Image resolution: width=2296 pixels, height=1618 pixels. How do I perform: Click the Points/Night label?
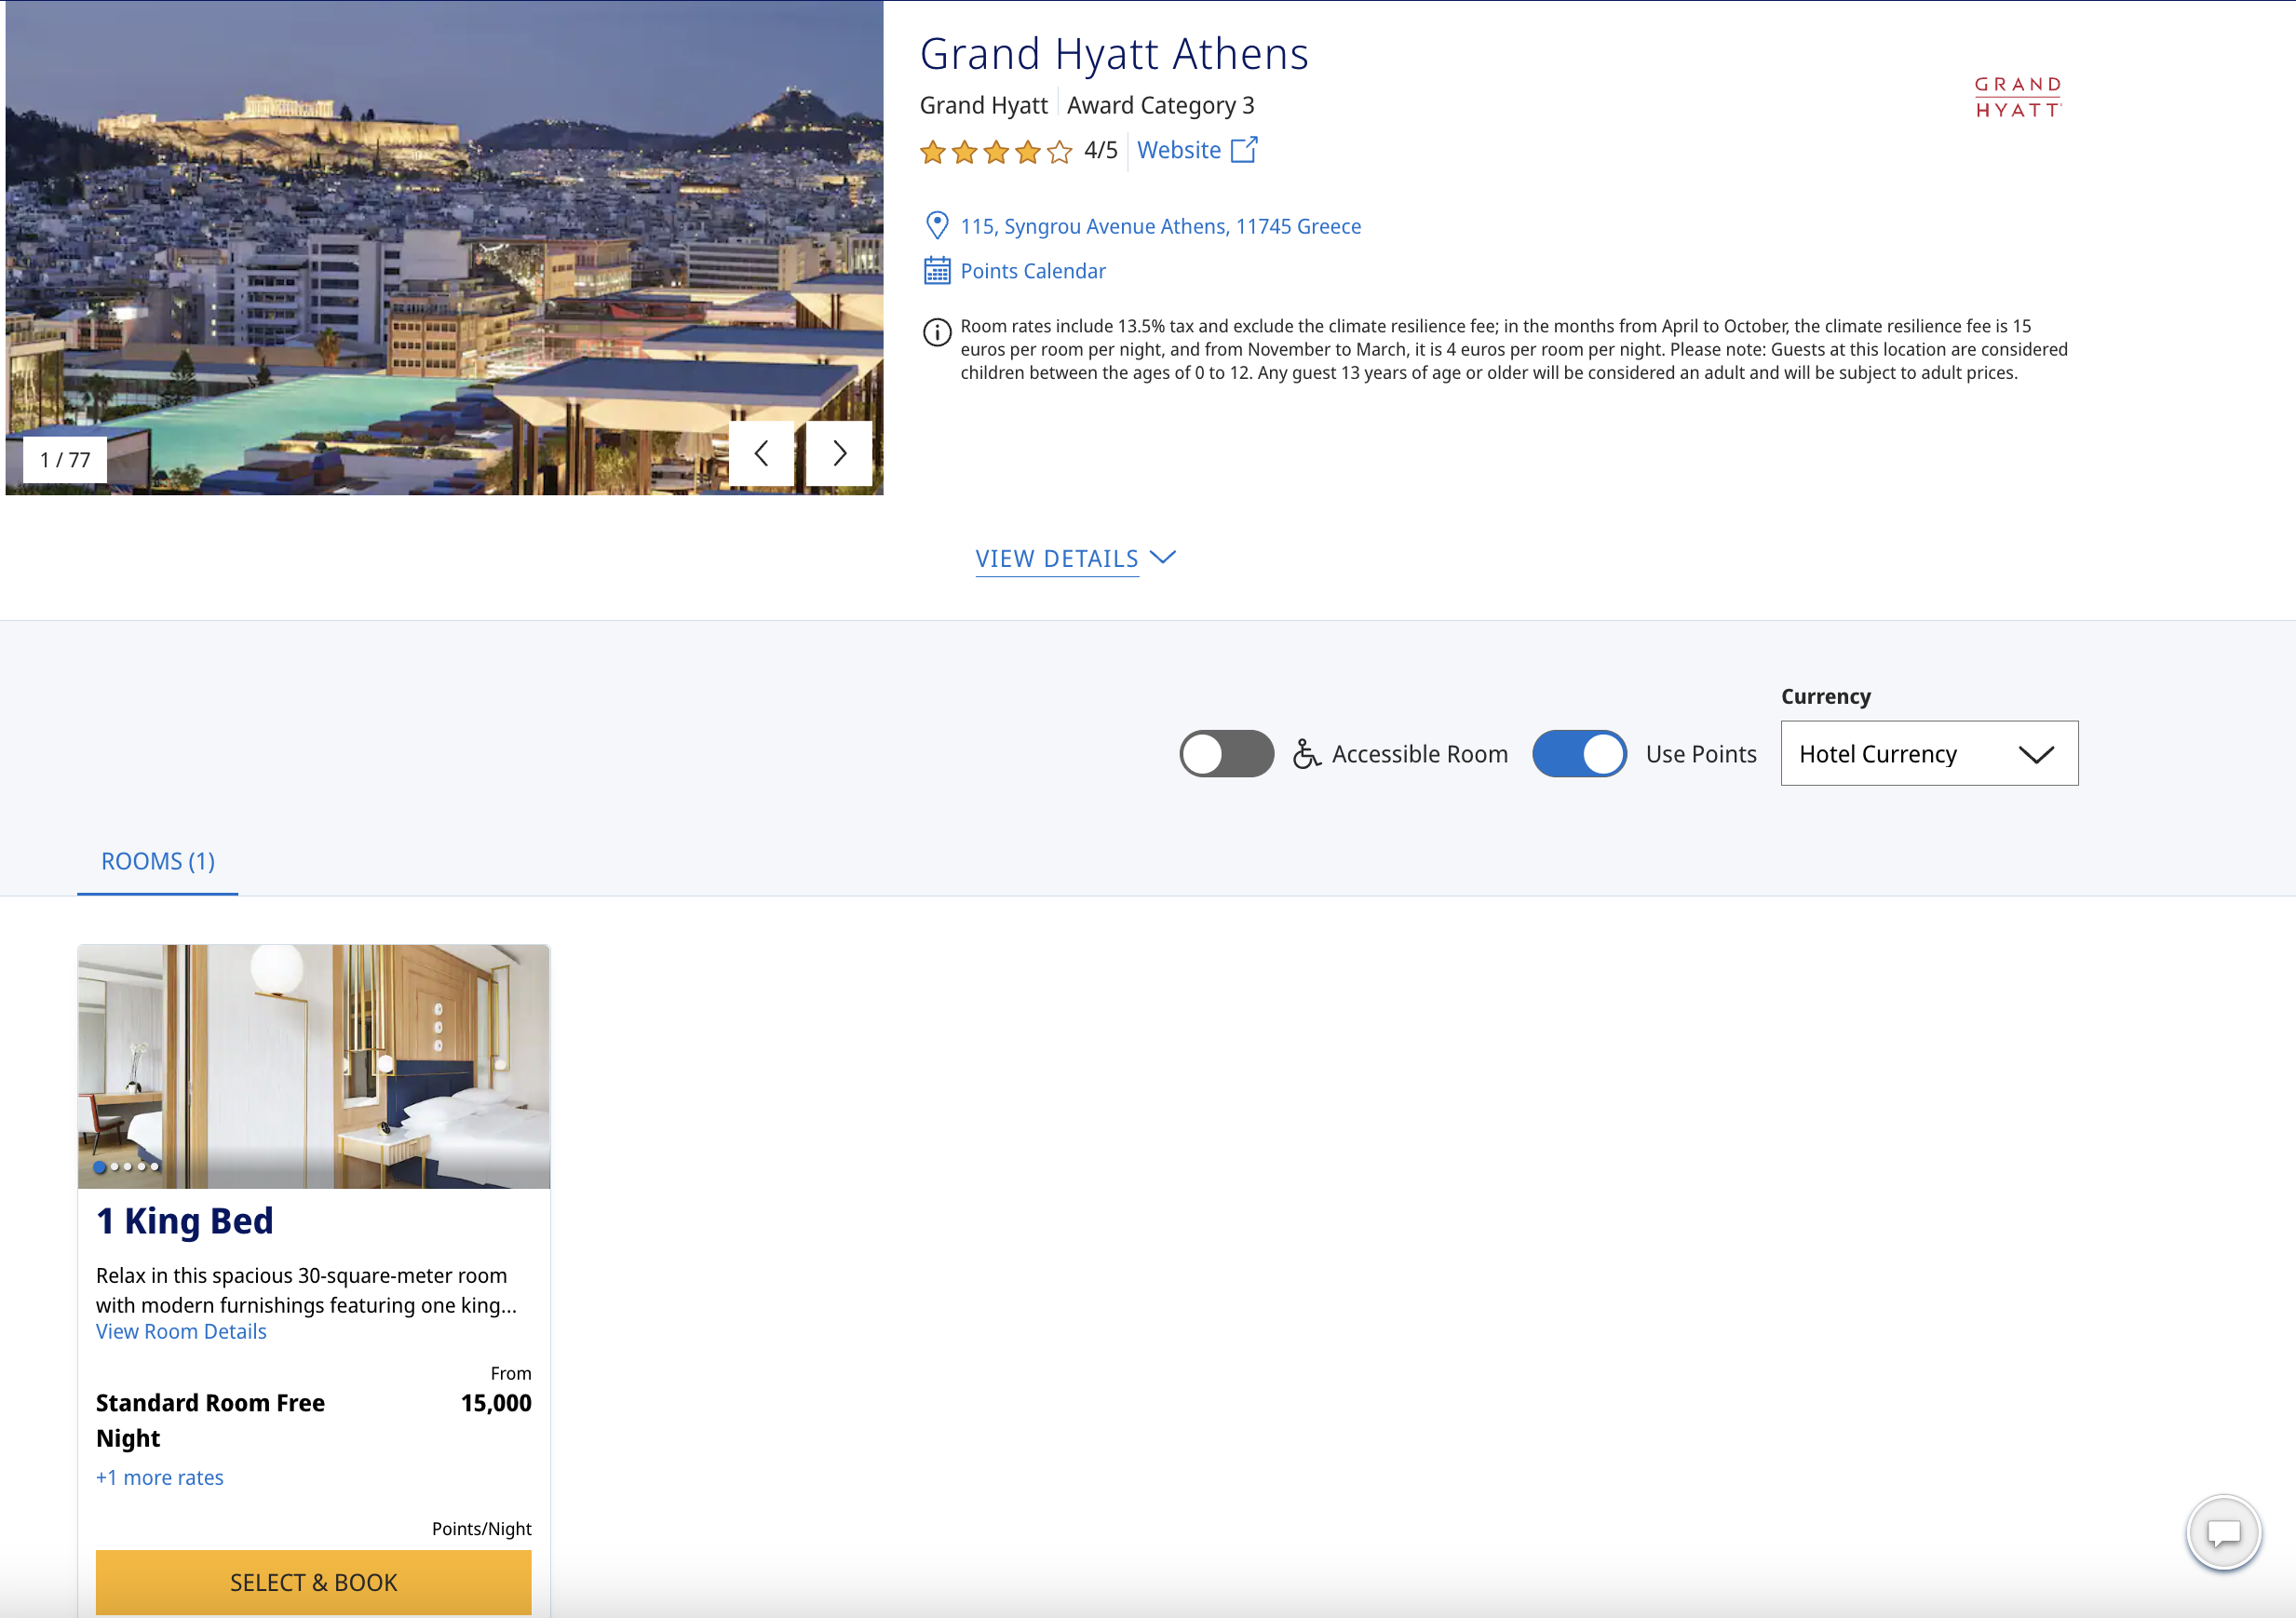coord(482,1529)
